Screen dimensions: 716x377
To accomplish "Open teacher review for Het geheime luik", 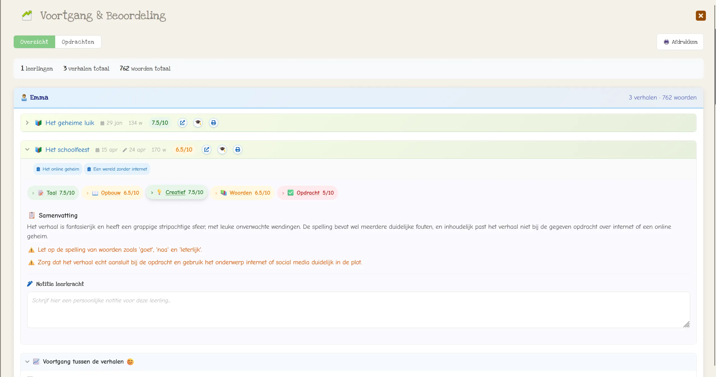I will [x=198, y=123].
